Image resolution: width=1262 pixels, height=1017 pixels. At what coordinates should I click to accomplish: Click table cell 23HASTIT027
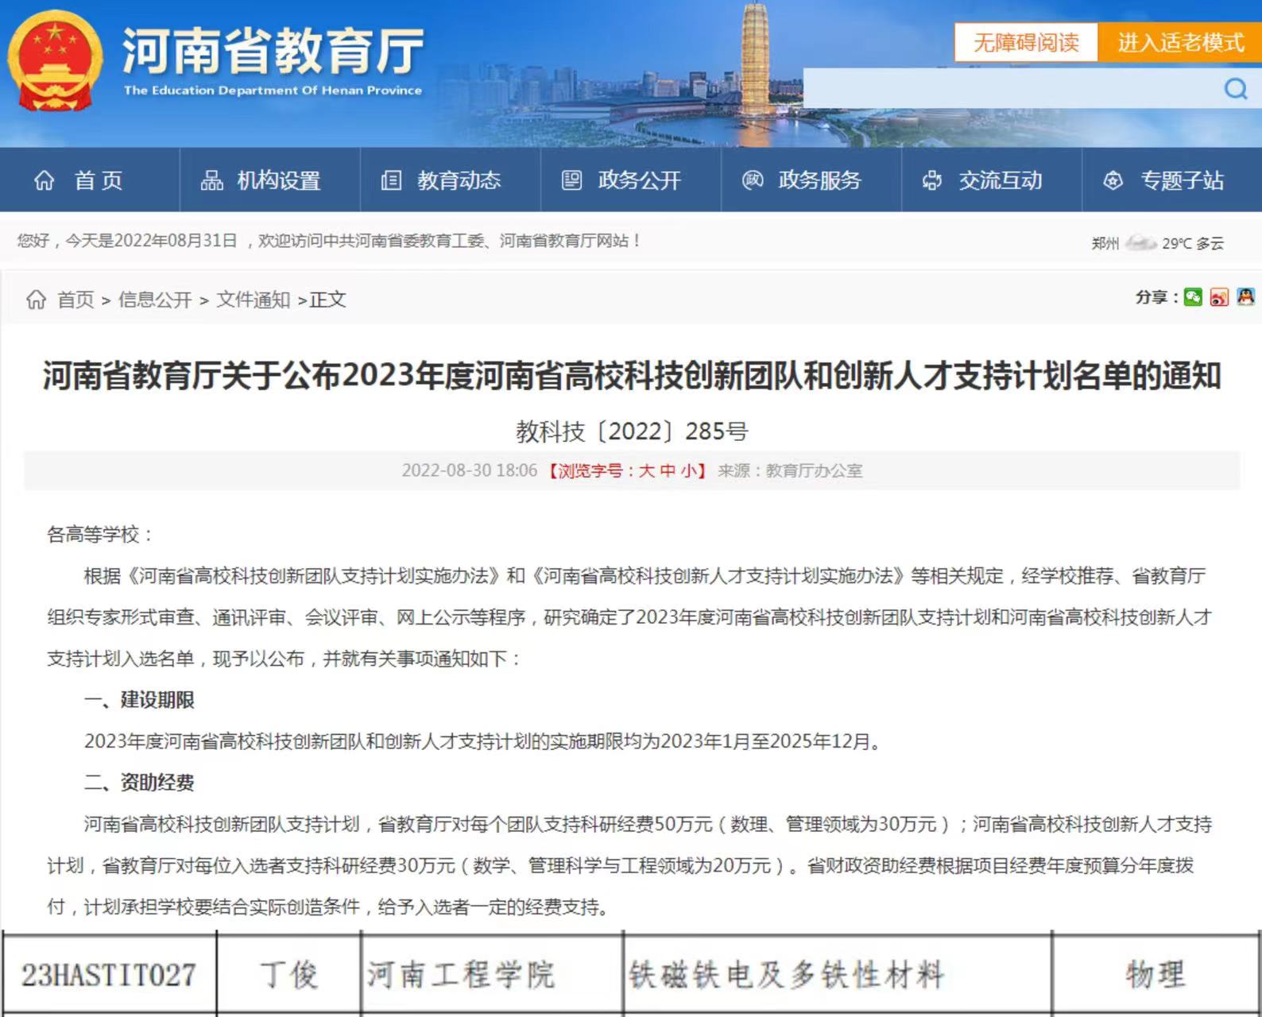pos(109,974)
